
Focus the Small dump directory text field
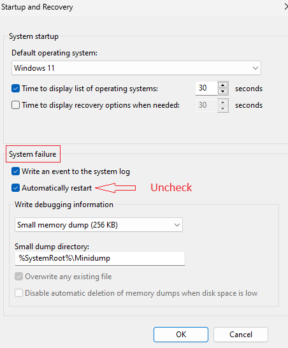[x=100, y=258]
